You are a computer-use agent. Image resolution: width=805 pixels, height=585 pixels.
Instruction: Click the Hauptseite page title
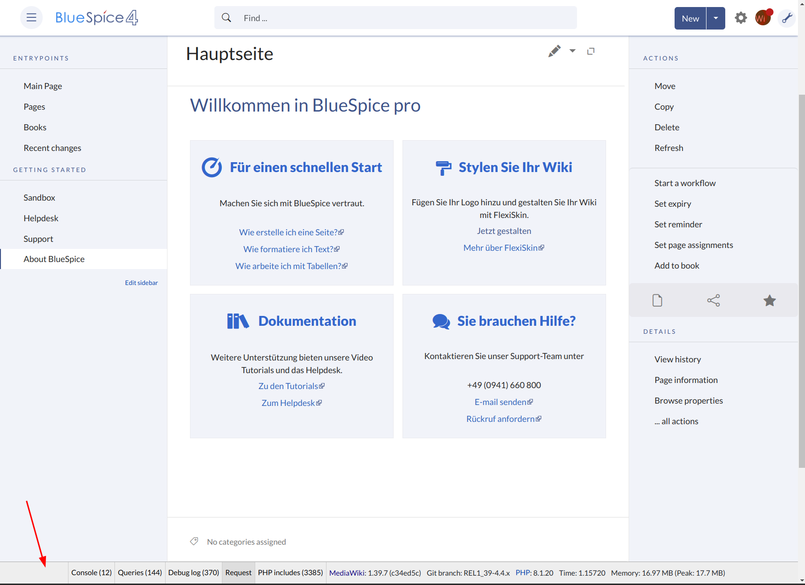(229, 54)
